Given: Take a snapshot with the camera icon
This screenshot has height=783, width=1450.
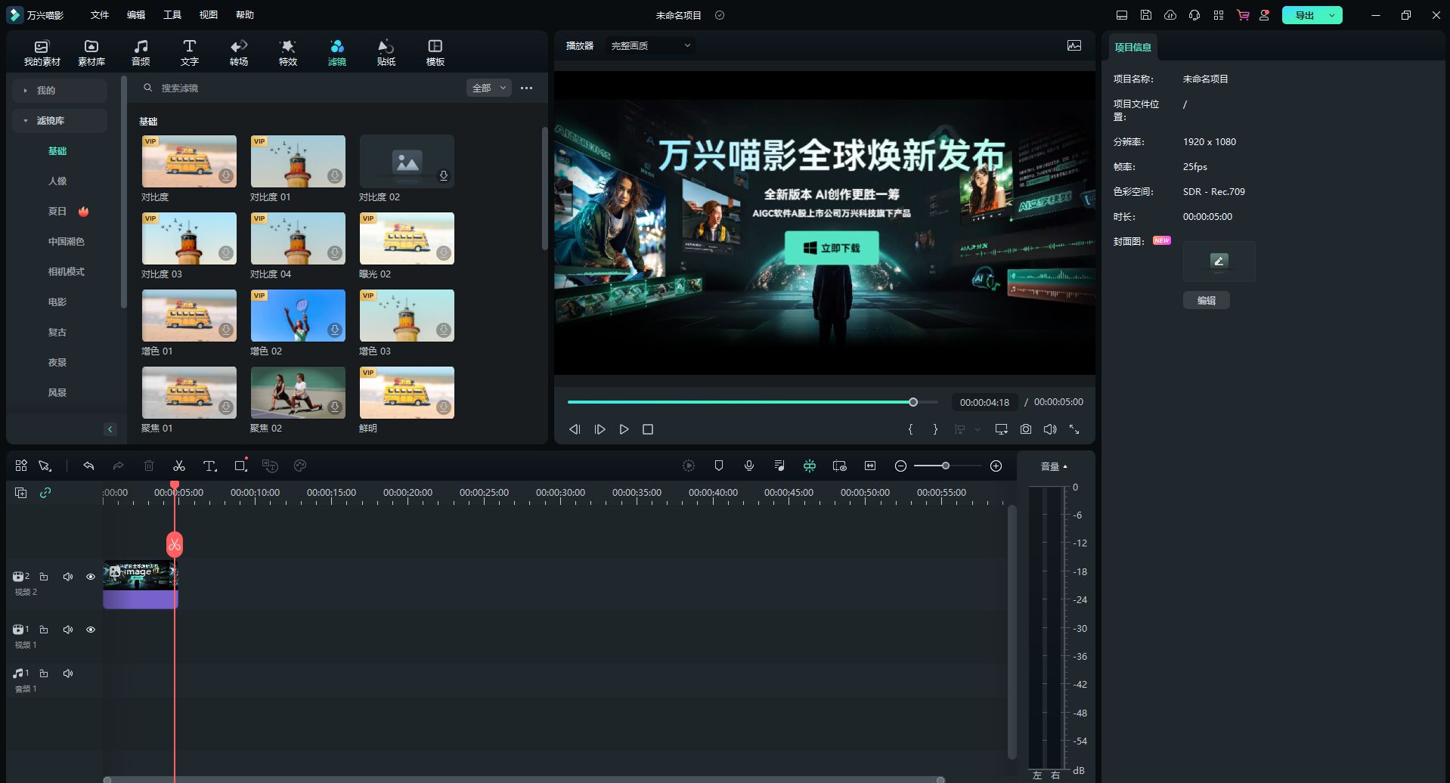Looking at the screenshot, I should [x=1026, y=429].
